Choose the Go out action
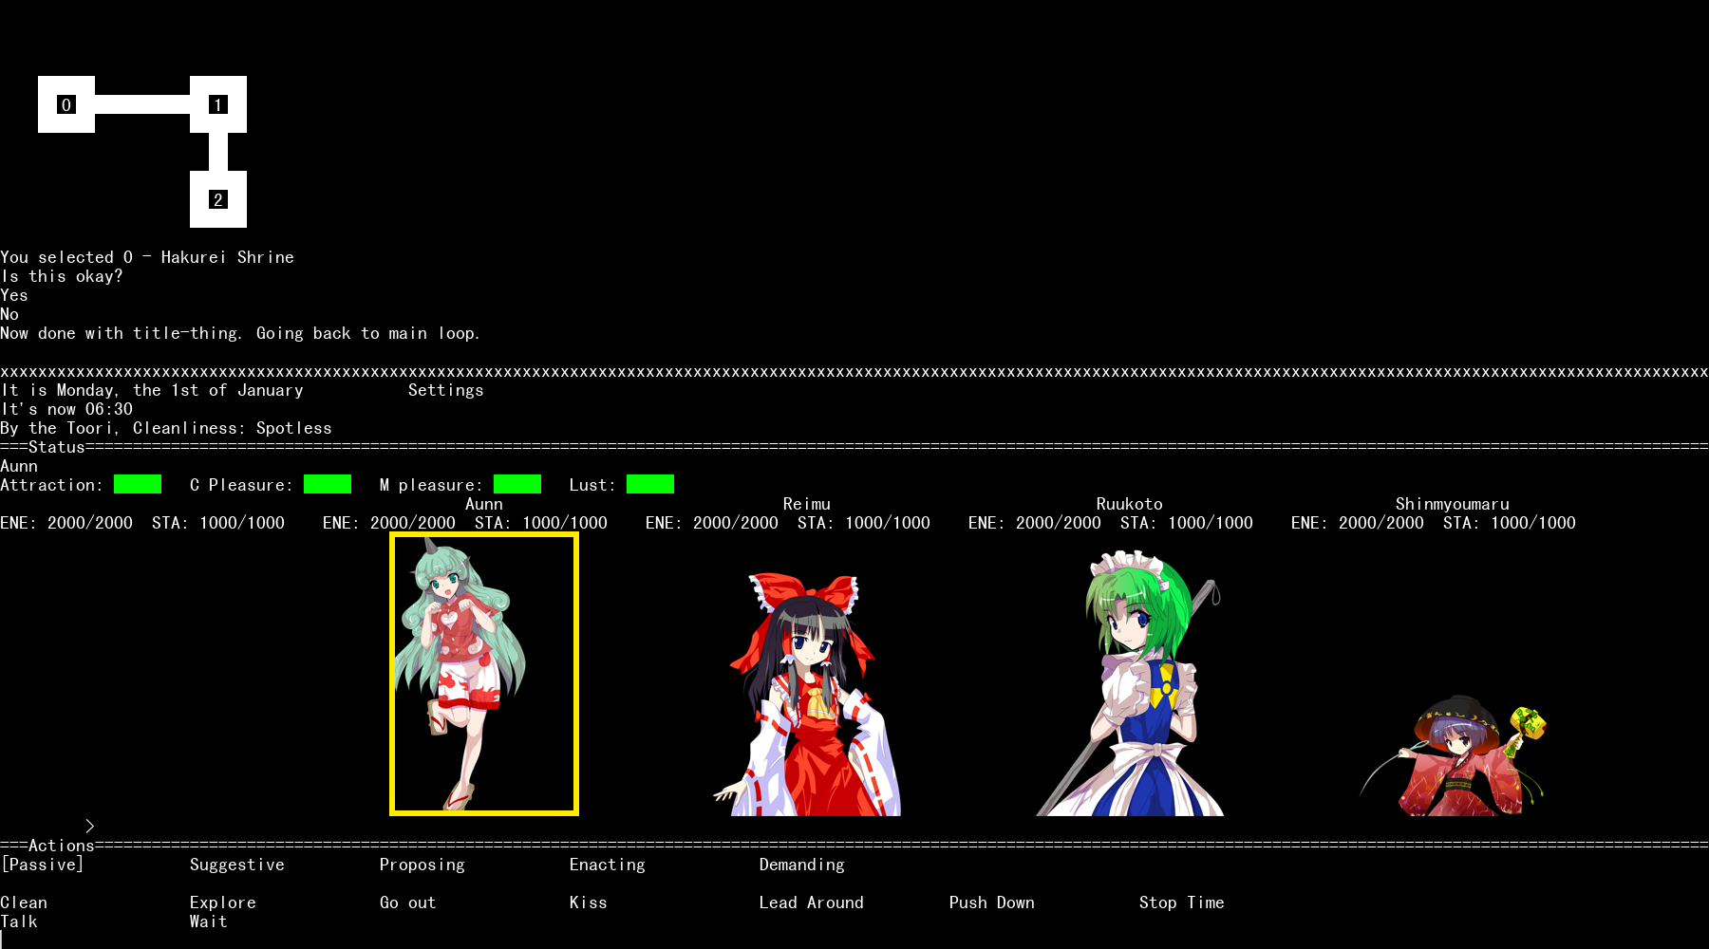Viewport: 1709px width, 949px height. (x=408, y=902)
